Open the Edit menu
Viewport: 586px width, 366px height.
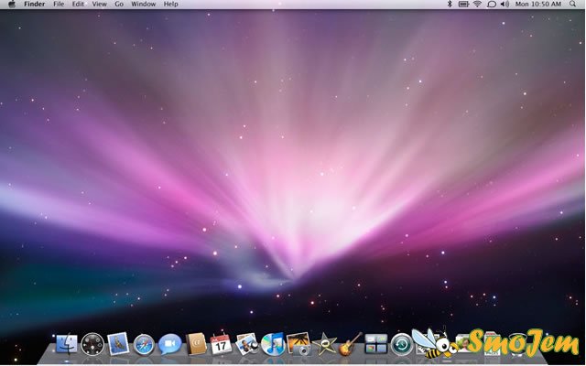click(78, 4)
